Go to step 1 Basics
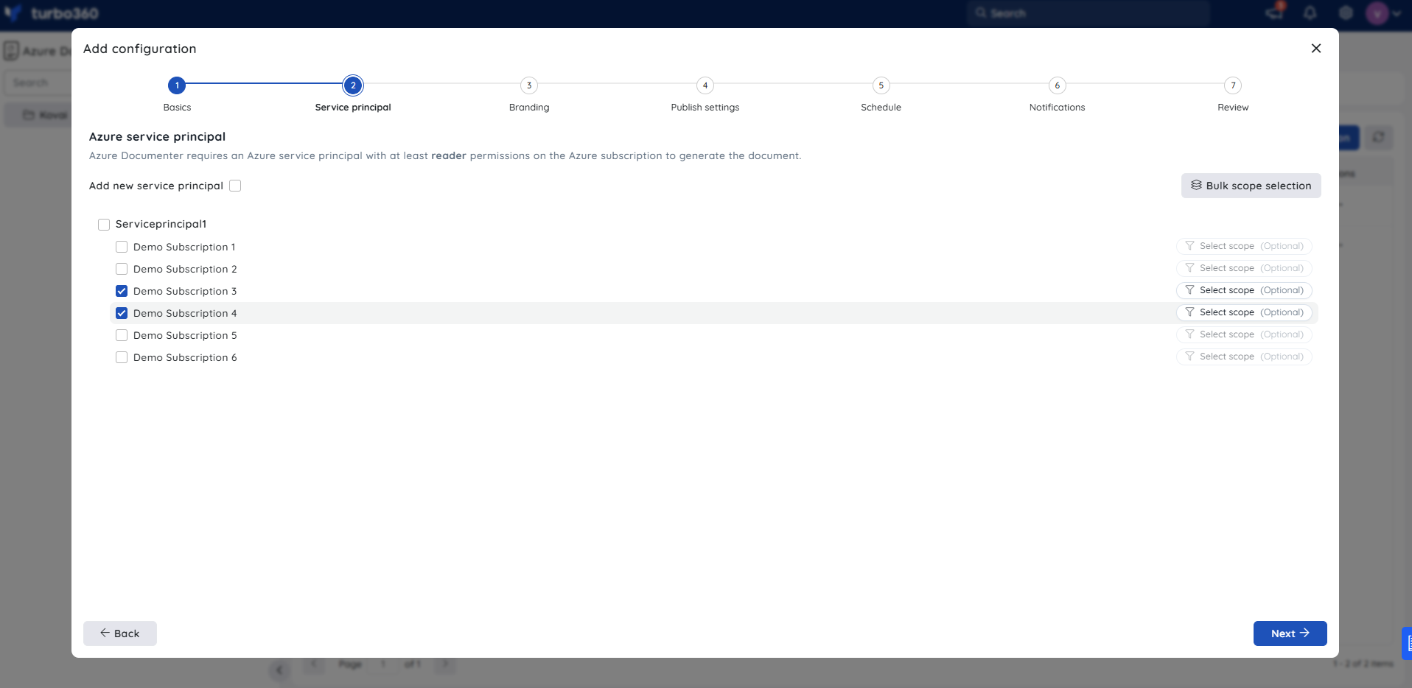1412x688 pixels. pos(177,85)
